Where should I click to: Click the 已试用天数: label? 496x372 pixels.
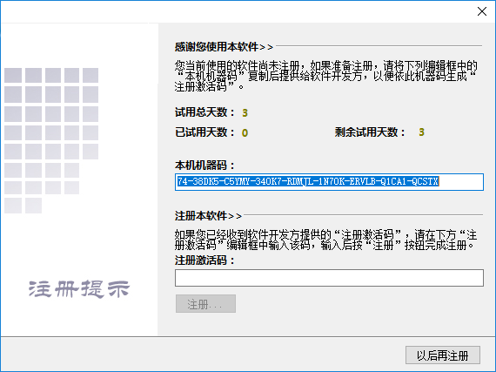click(x=204, y=132)
